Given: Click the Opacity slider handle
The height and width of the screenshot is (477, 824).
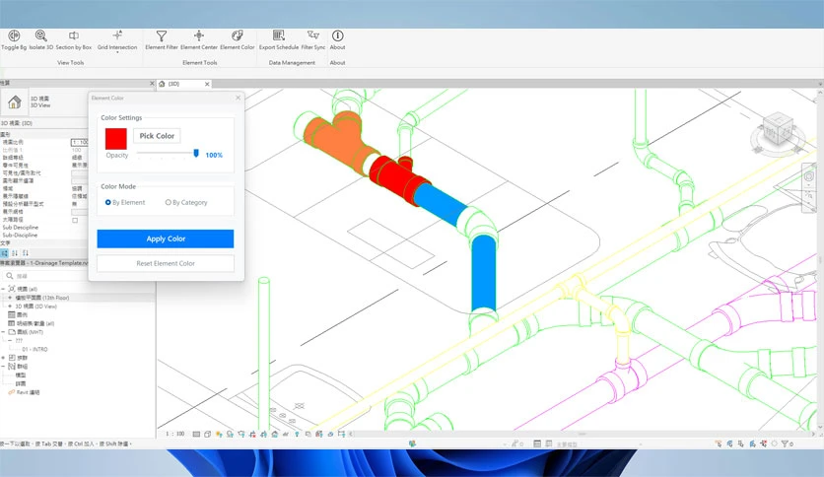Looking at the screenshot, I should coord(196,153).
